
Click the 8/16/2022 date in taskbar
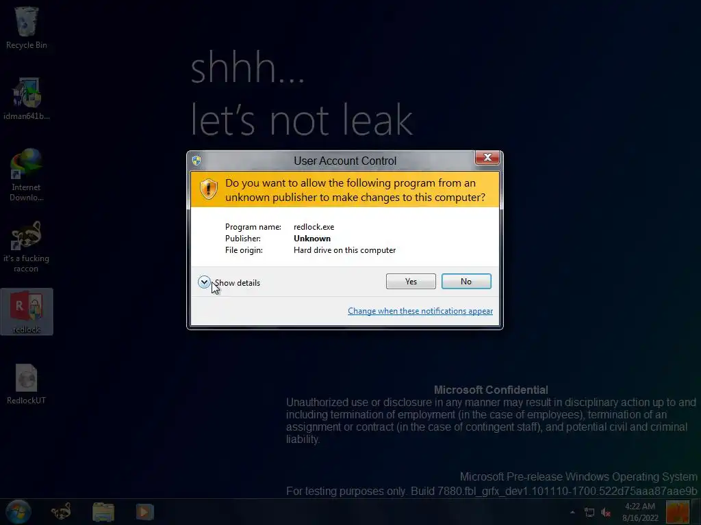click(640, 518)
